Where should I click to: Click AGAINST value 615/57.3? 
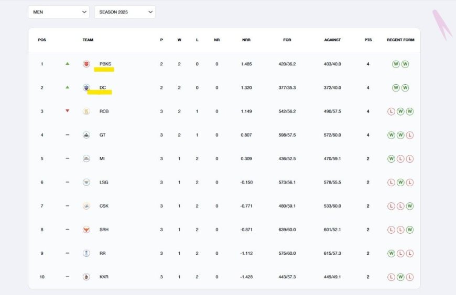(x=332, y=253)
